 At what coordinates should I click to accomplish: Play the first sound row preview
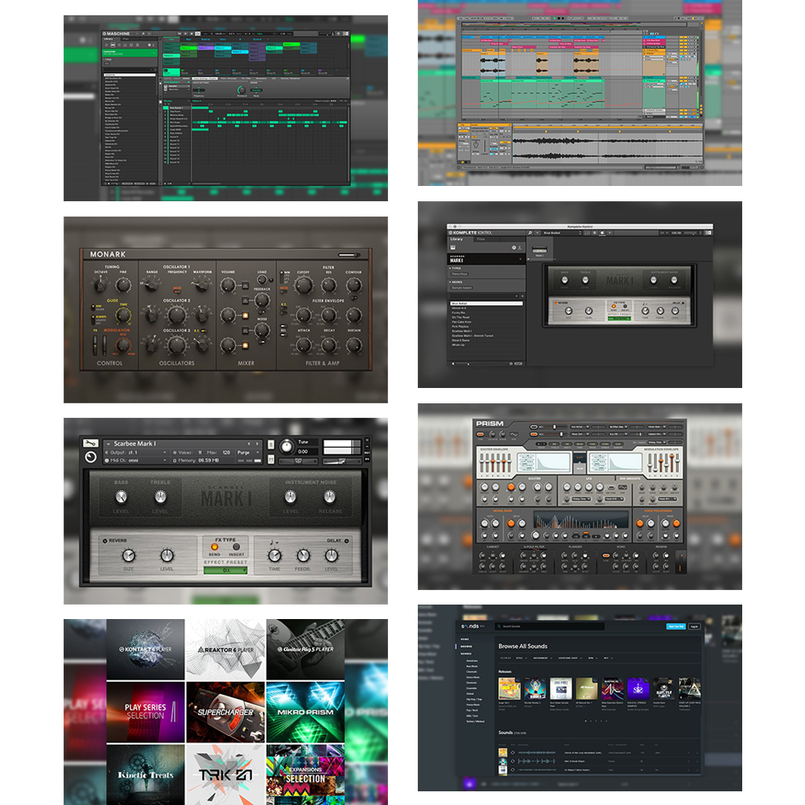tap(512, 753)
